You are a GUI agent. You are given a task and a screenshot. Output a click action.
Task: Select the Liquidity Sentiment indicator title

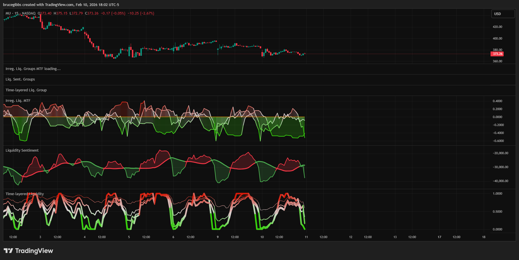22,150
